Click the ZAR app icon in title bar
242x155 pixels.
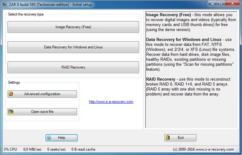5,5
